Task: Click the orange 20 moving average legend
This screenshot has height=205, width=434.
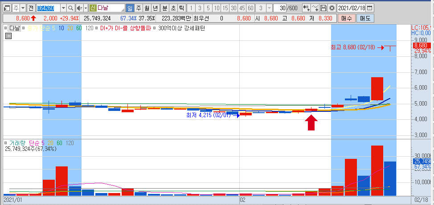Action: pos(70,28)
